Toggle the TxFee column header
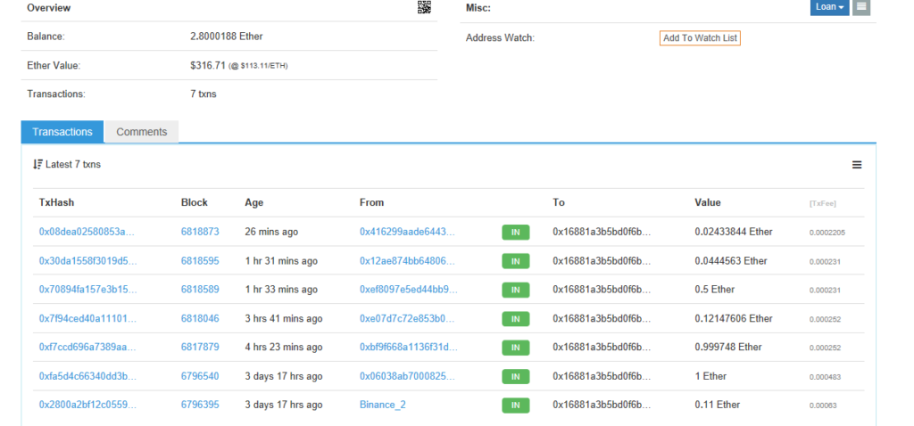The height and width of the screenshot is (426, 914). click(822, 203)
